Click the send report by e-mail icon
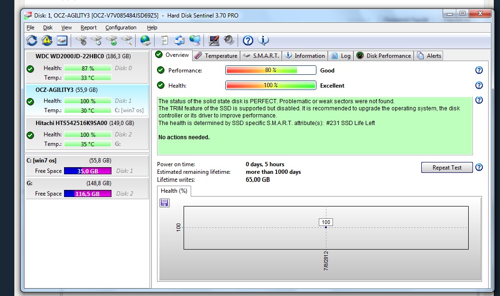 [179, 40]
